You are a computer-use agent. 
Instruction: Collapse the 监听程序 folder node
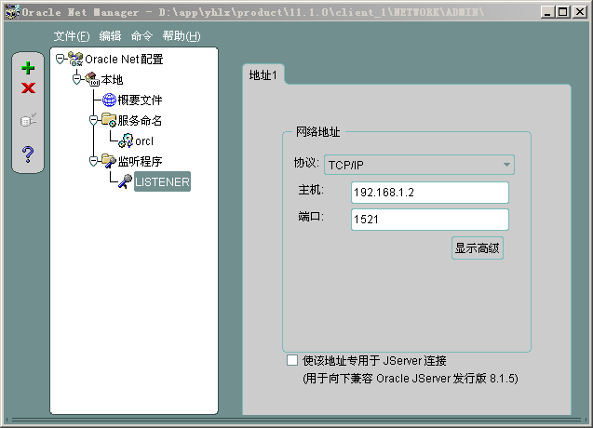click(93, 161)
